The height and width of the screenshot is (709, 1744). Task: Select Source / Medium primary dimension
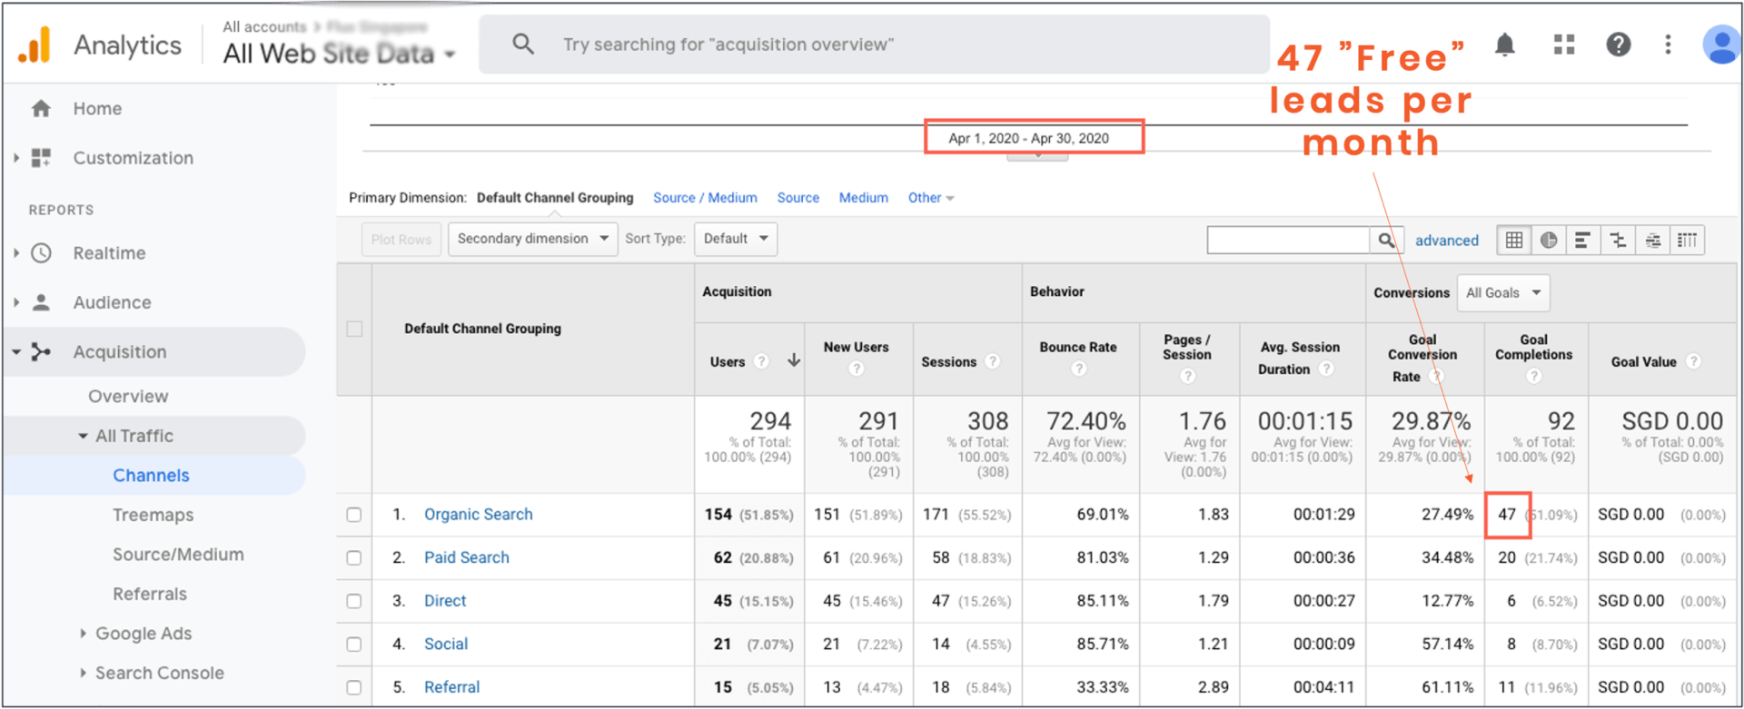705,198
